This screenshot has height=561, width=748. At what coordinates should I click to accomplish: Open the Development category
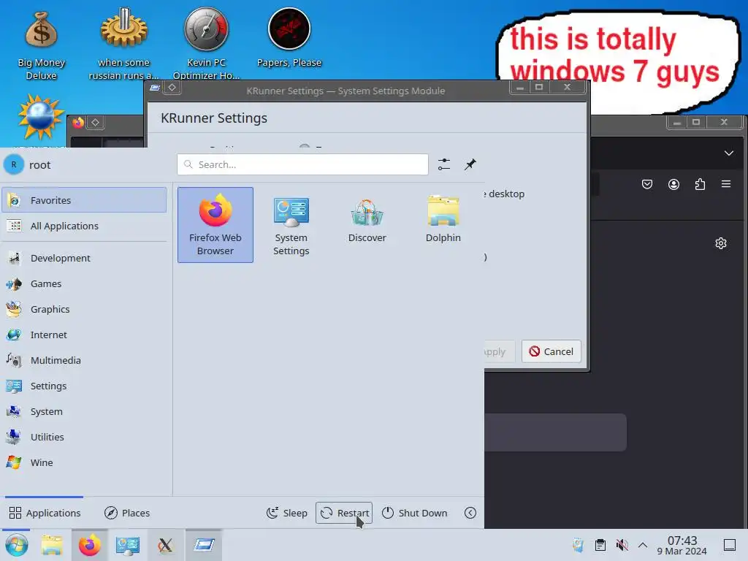85,258
